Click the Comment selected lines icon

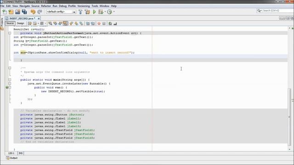pyautogui.click(x=110, y=23)
